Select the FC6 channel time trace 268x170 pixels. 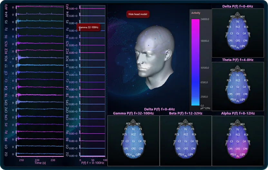click(40, 58)
